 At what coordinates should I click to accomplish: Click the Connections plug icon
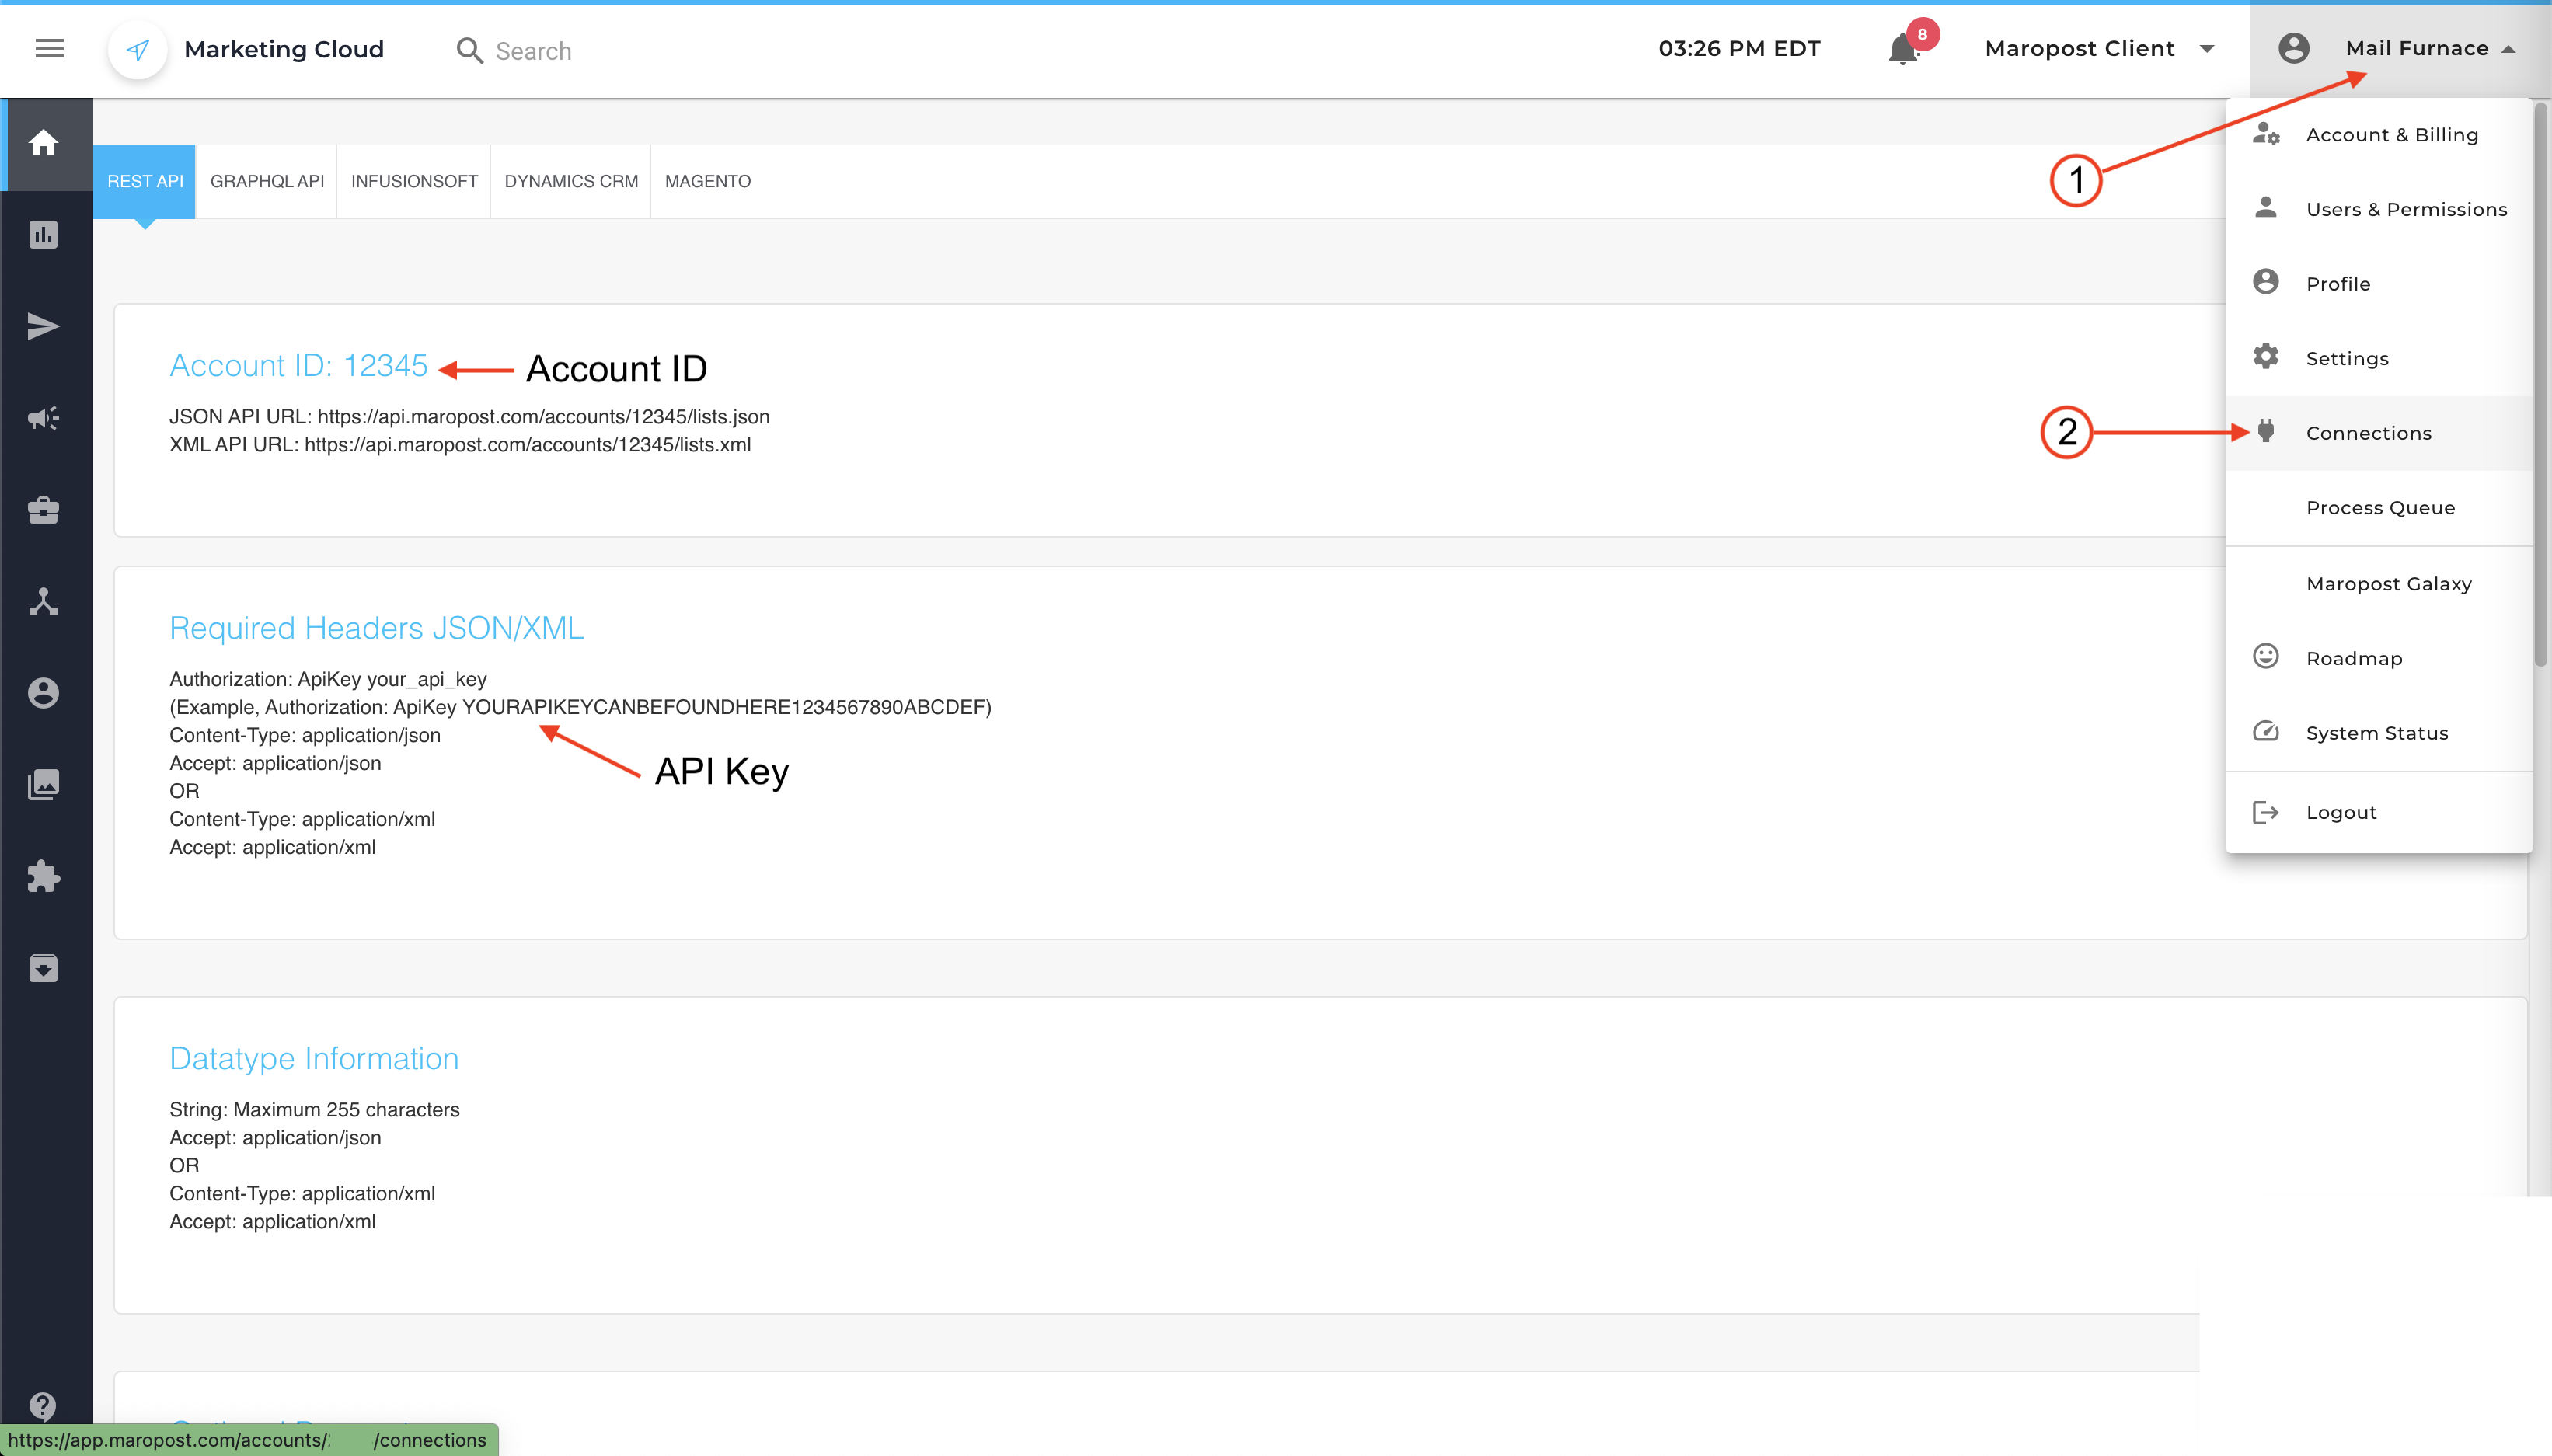tap(2266, 431)
